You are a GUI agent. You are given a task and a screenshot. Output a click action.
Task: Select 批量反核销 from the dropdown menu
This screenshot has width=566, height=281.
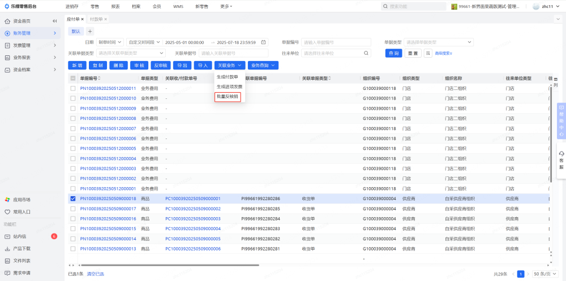(228, 97)
